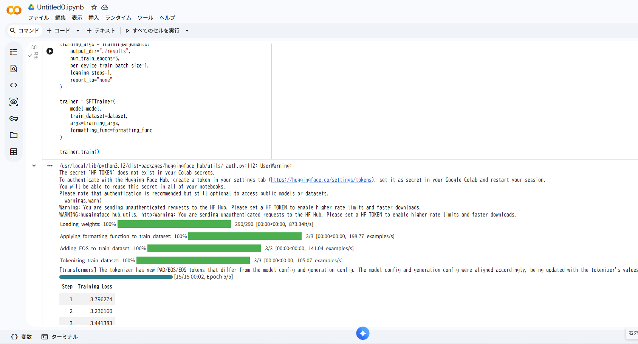Click training loss value 3.236160
638x344 pixels.
coord(101,311)
